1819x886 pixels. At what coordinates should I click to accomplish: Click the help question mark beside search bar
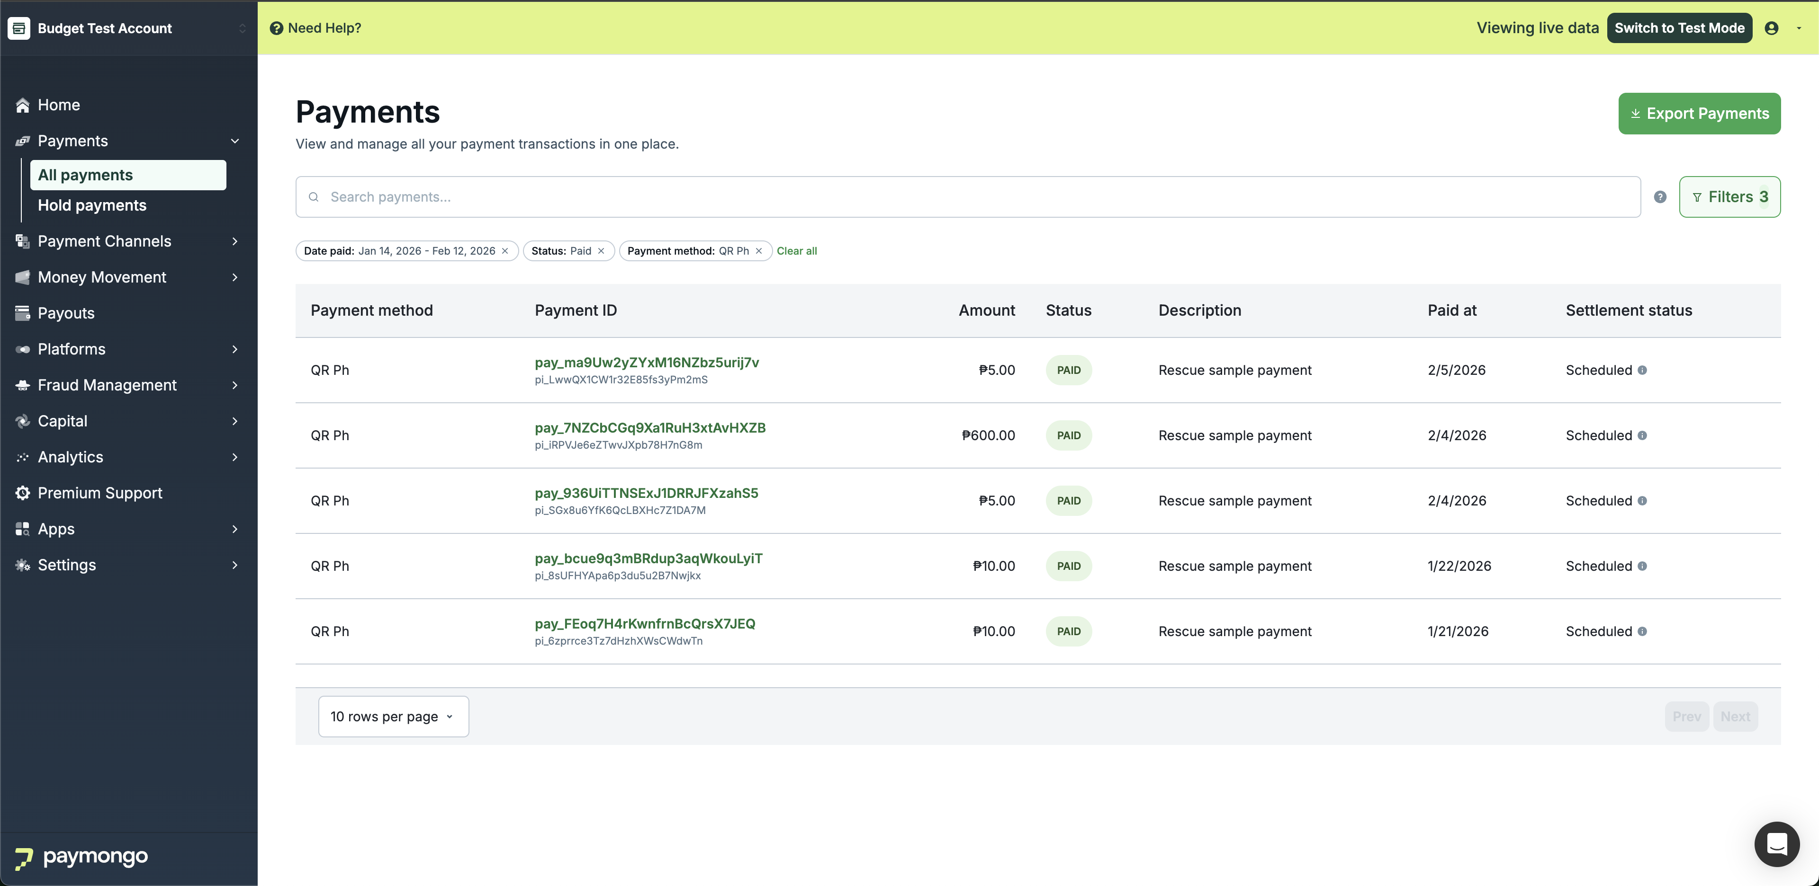(x=1660, y=197)
